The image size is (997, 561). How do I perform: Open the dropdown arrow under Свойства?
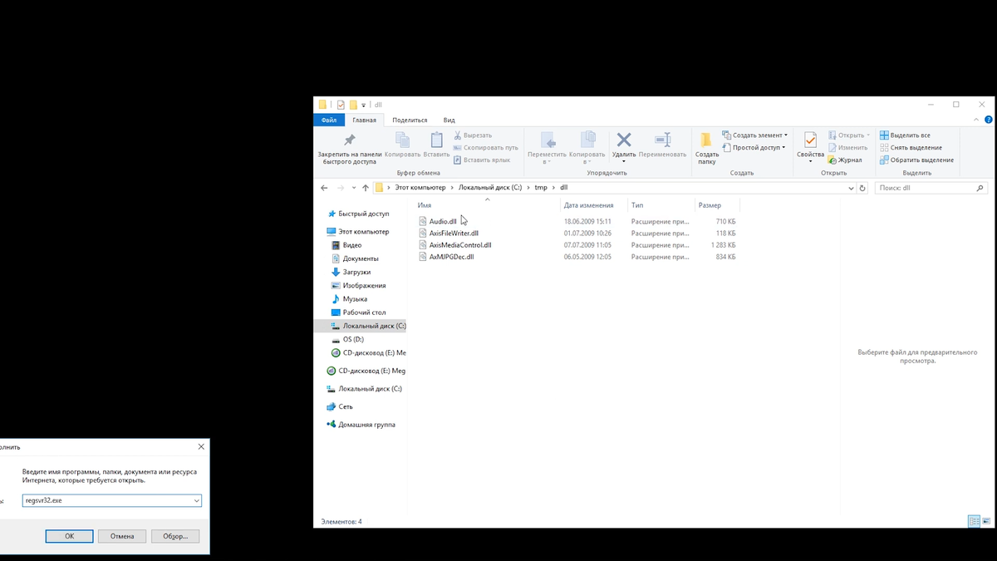810,162
